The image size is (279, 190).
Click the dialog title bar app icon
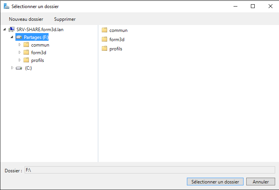(7, 6)
